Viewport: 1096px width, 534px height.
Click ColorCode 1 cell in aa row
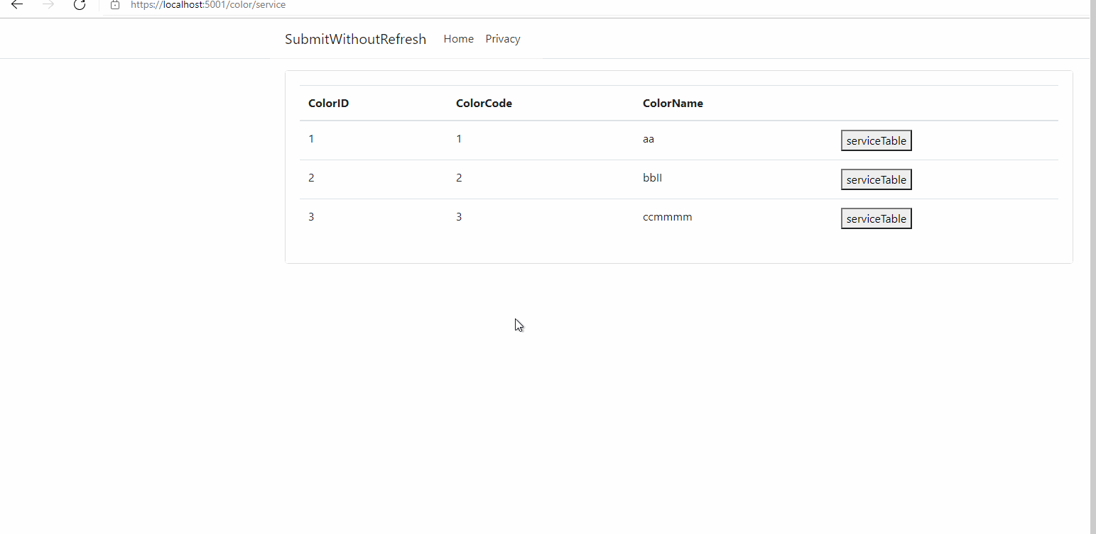pos(459,139)
